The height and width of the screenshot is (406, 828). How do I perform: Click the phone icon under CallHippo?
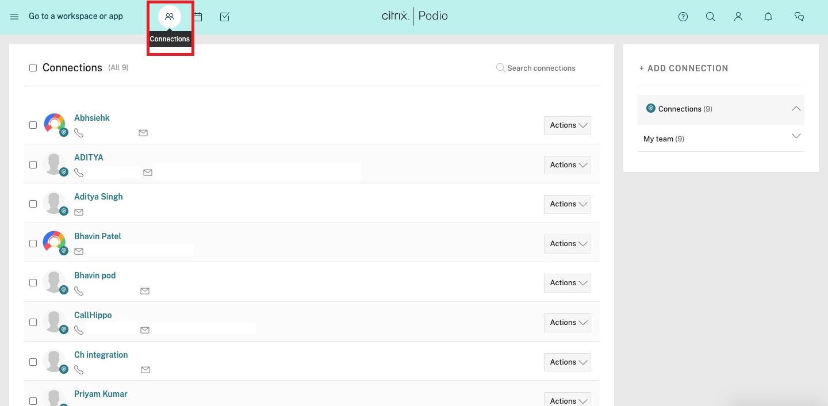pyautogui.click(x=79, y=330)
